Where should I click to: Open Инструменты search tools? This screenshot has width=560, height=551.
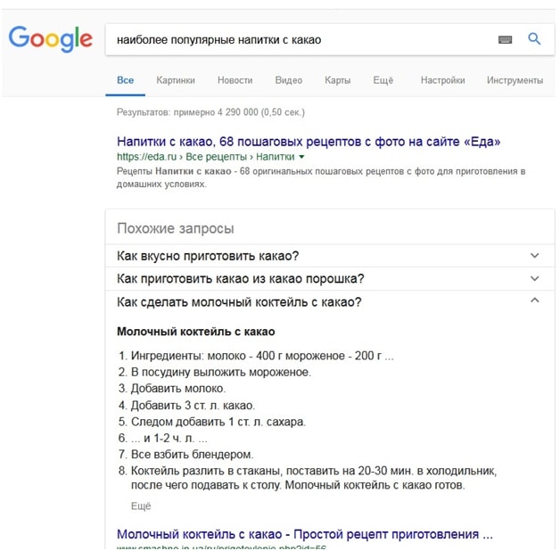[515, 80]
